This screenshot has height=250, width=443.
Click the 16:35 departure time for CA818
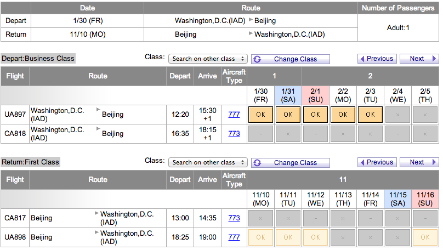coord(180,134)
